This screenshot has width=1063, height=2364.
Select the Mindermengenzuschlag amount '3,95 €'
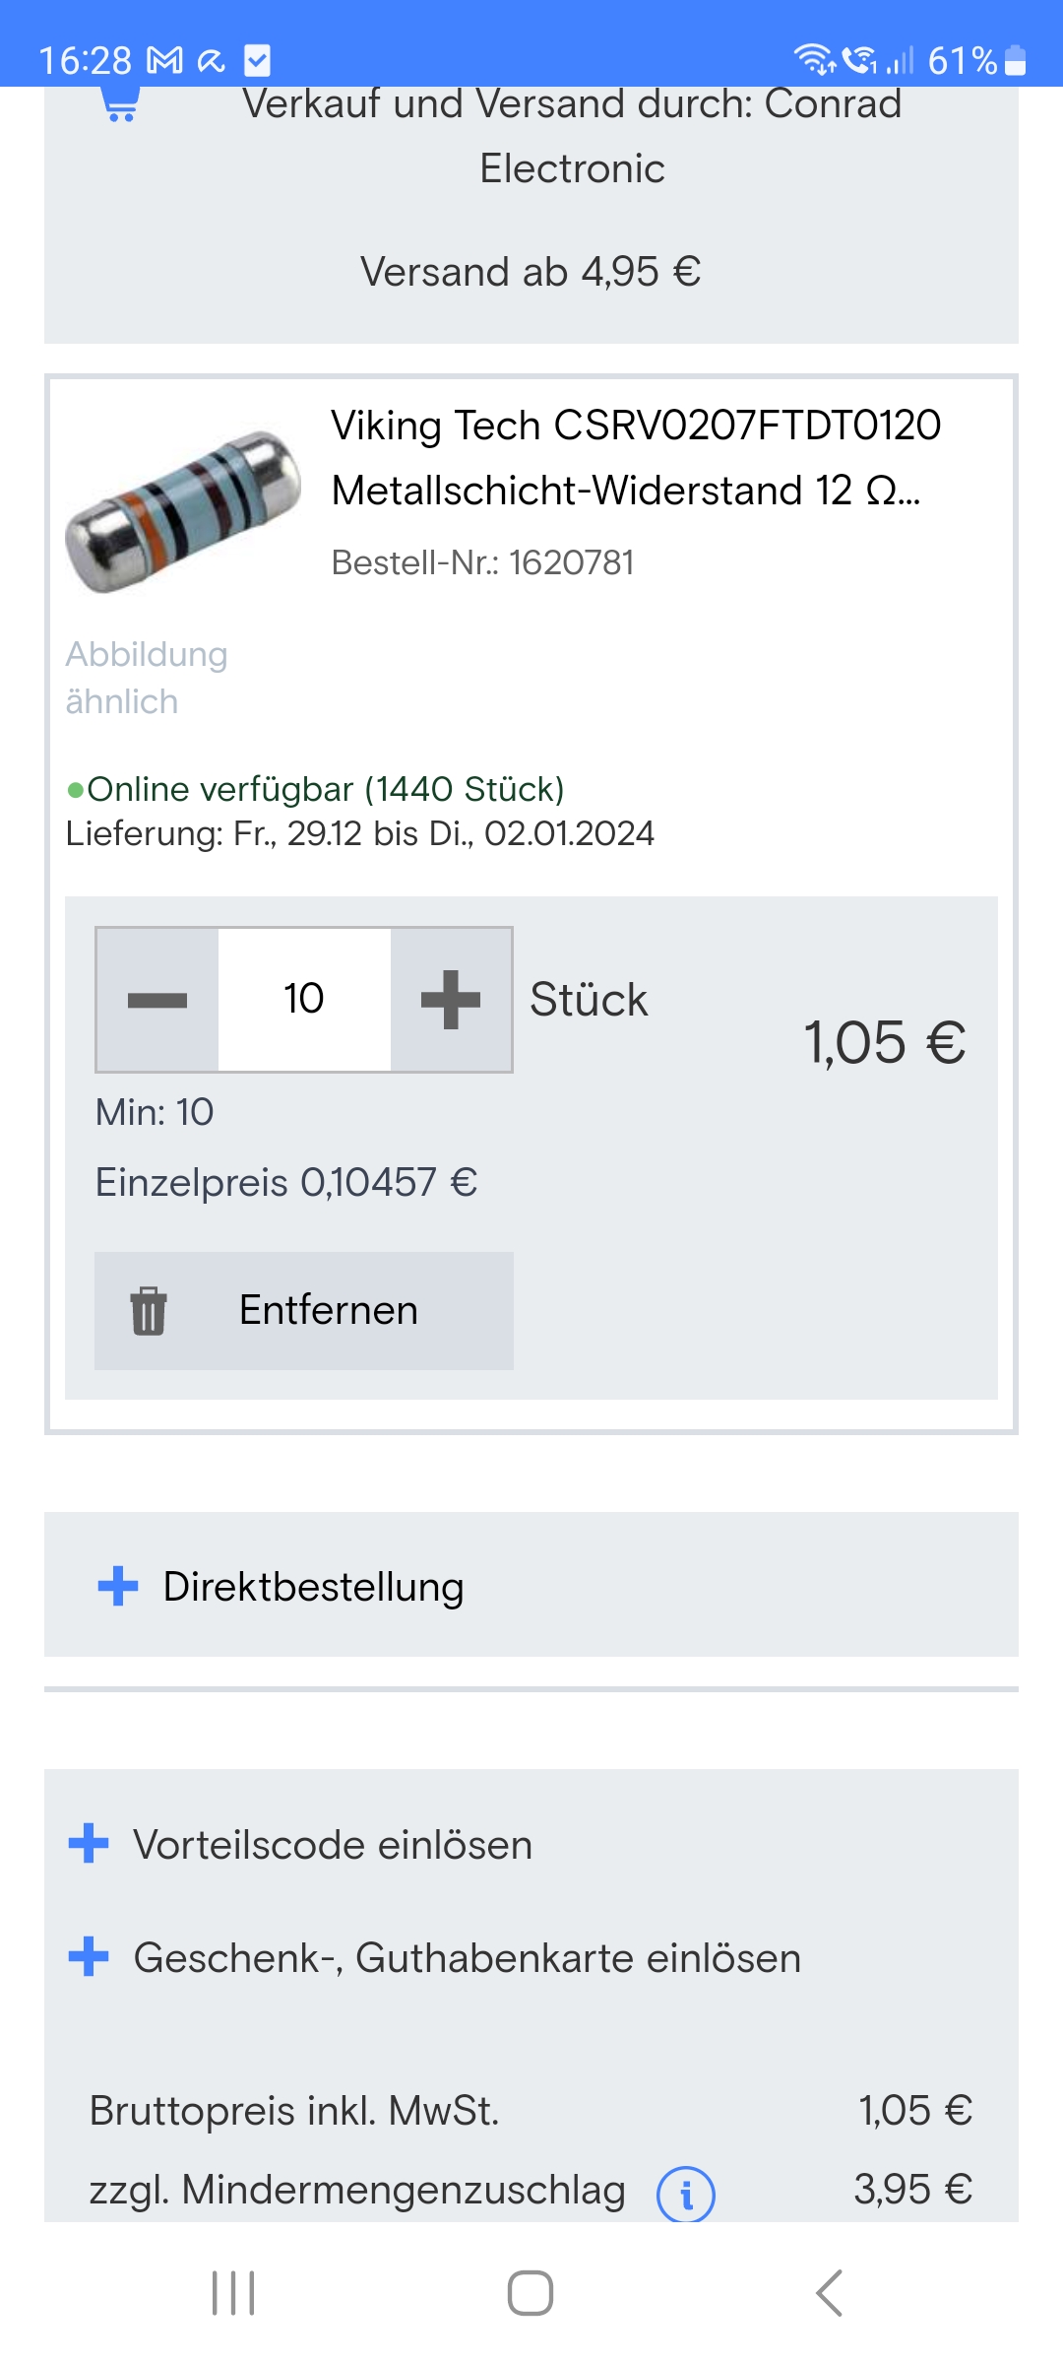click(912, 2190)
